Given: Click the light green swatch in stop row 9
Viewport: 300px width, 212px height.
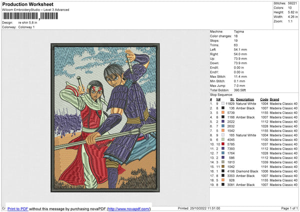Looking at the screenshot, I should click(x=223, y=139).
